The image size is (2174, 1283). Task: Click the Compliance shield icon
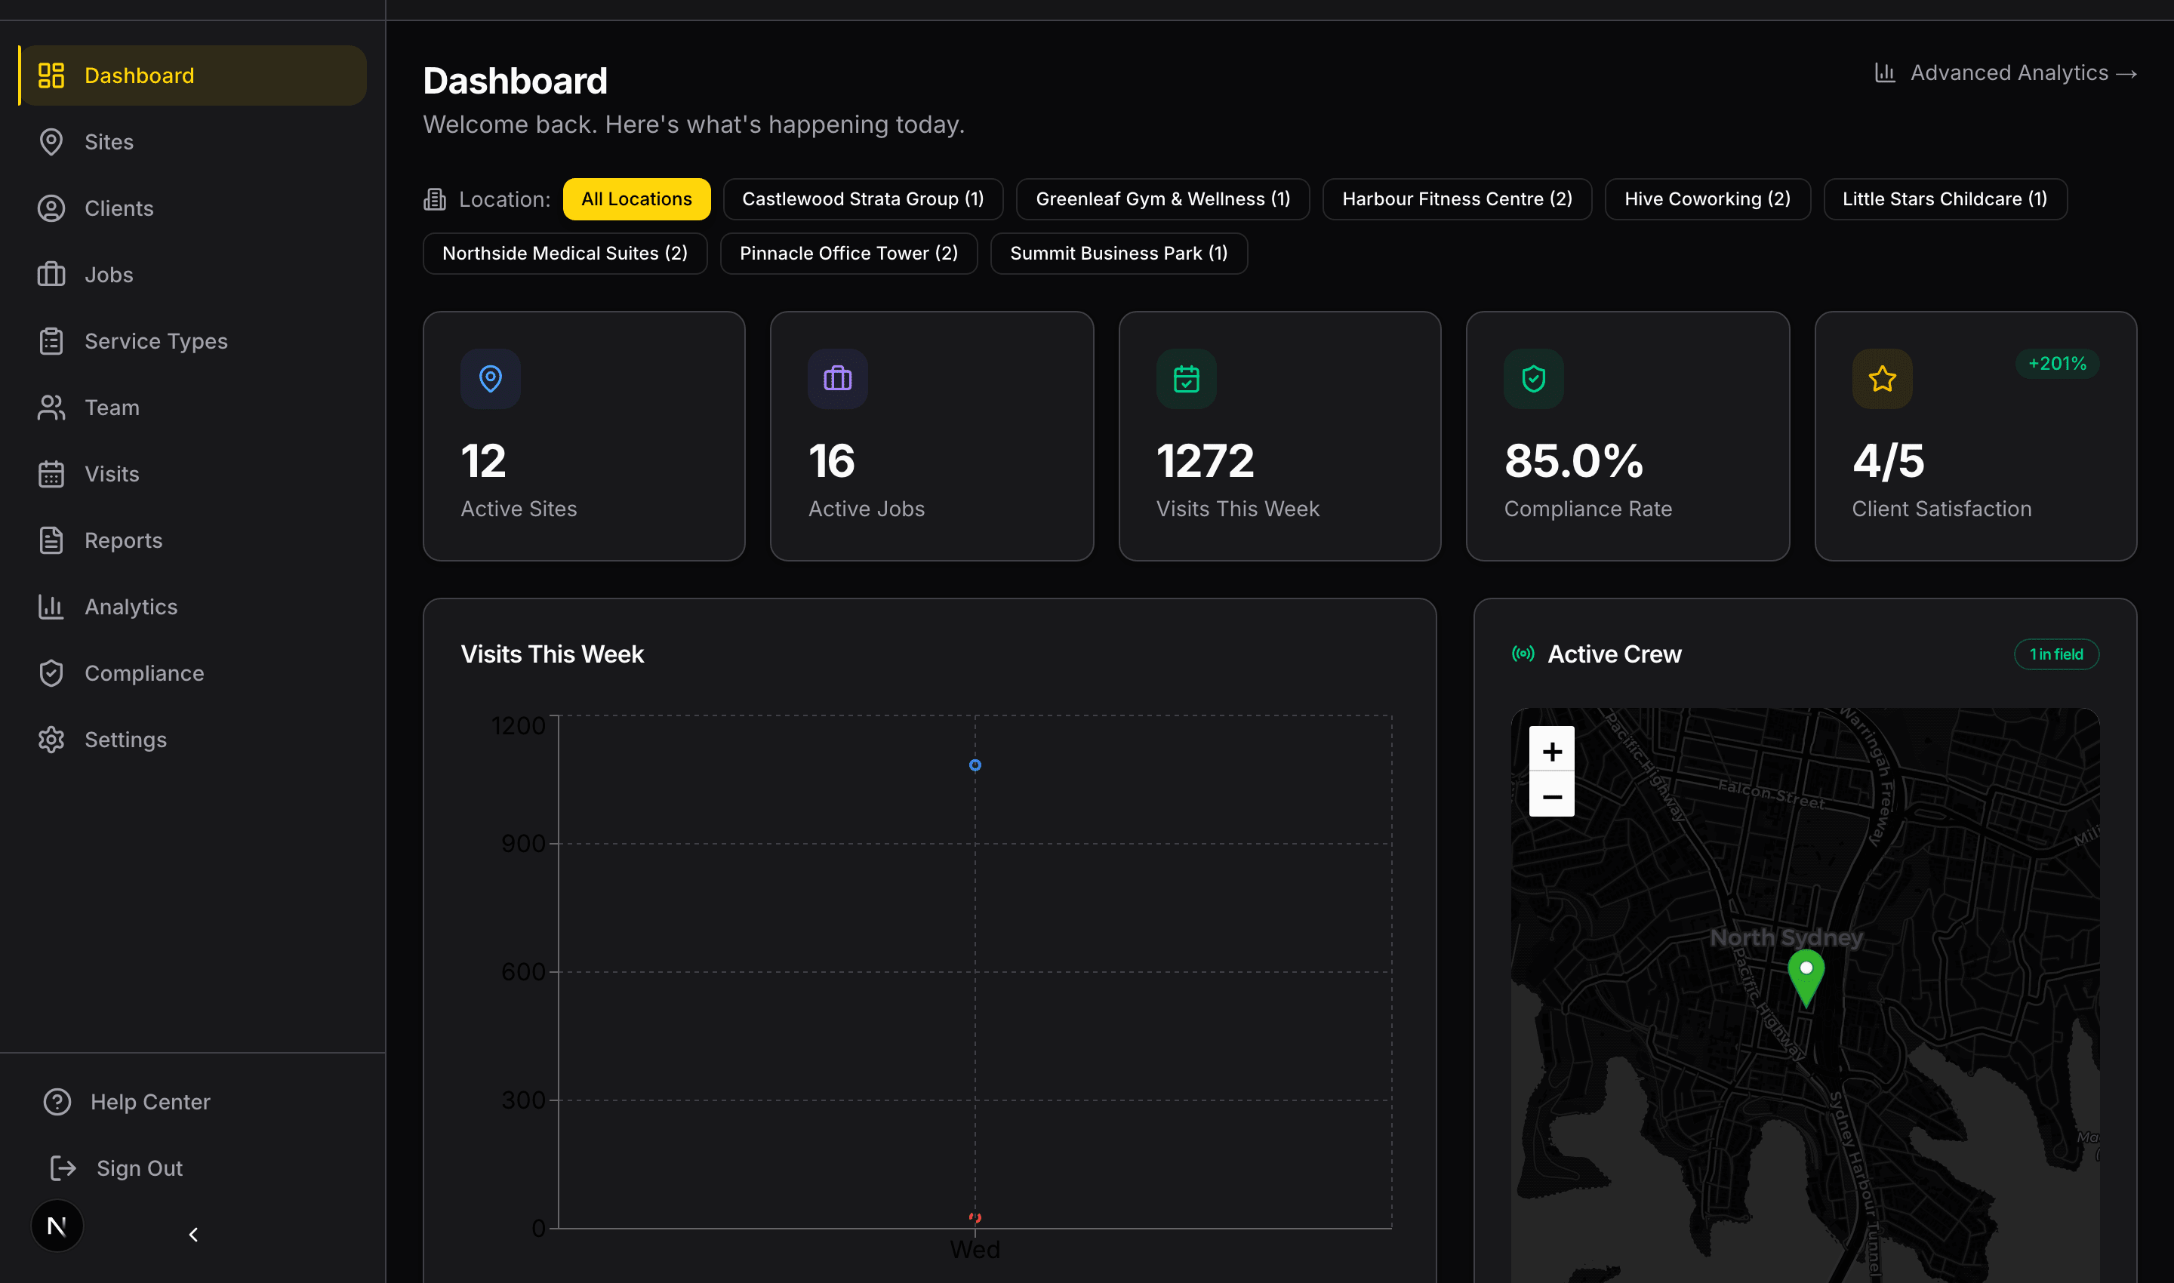[51, 672]
